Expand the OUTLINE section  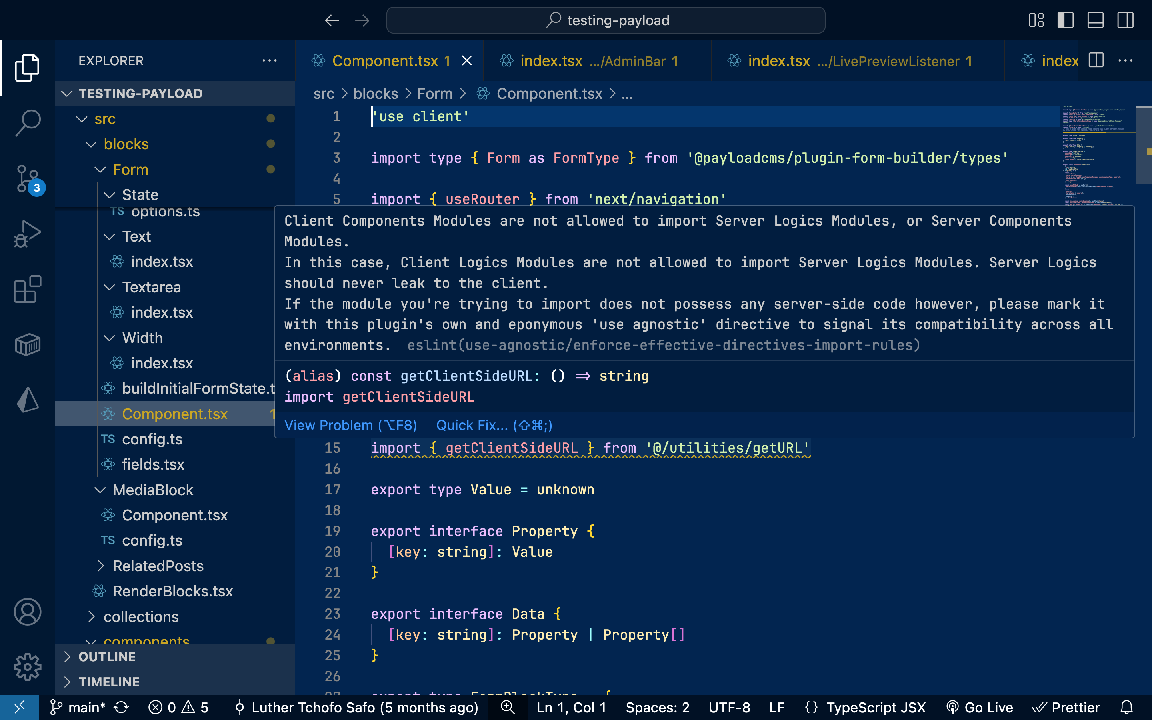point(107,657)
